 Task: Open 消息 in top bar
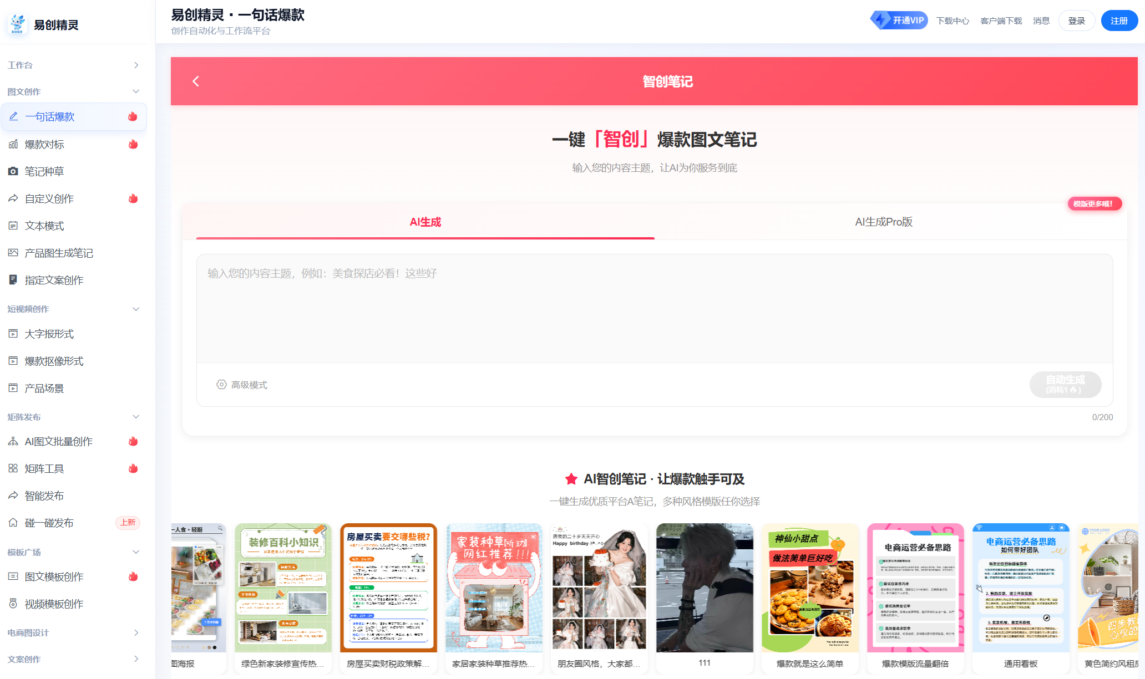pos(1041,21)
